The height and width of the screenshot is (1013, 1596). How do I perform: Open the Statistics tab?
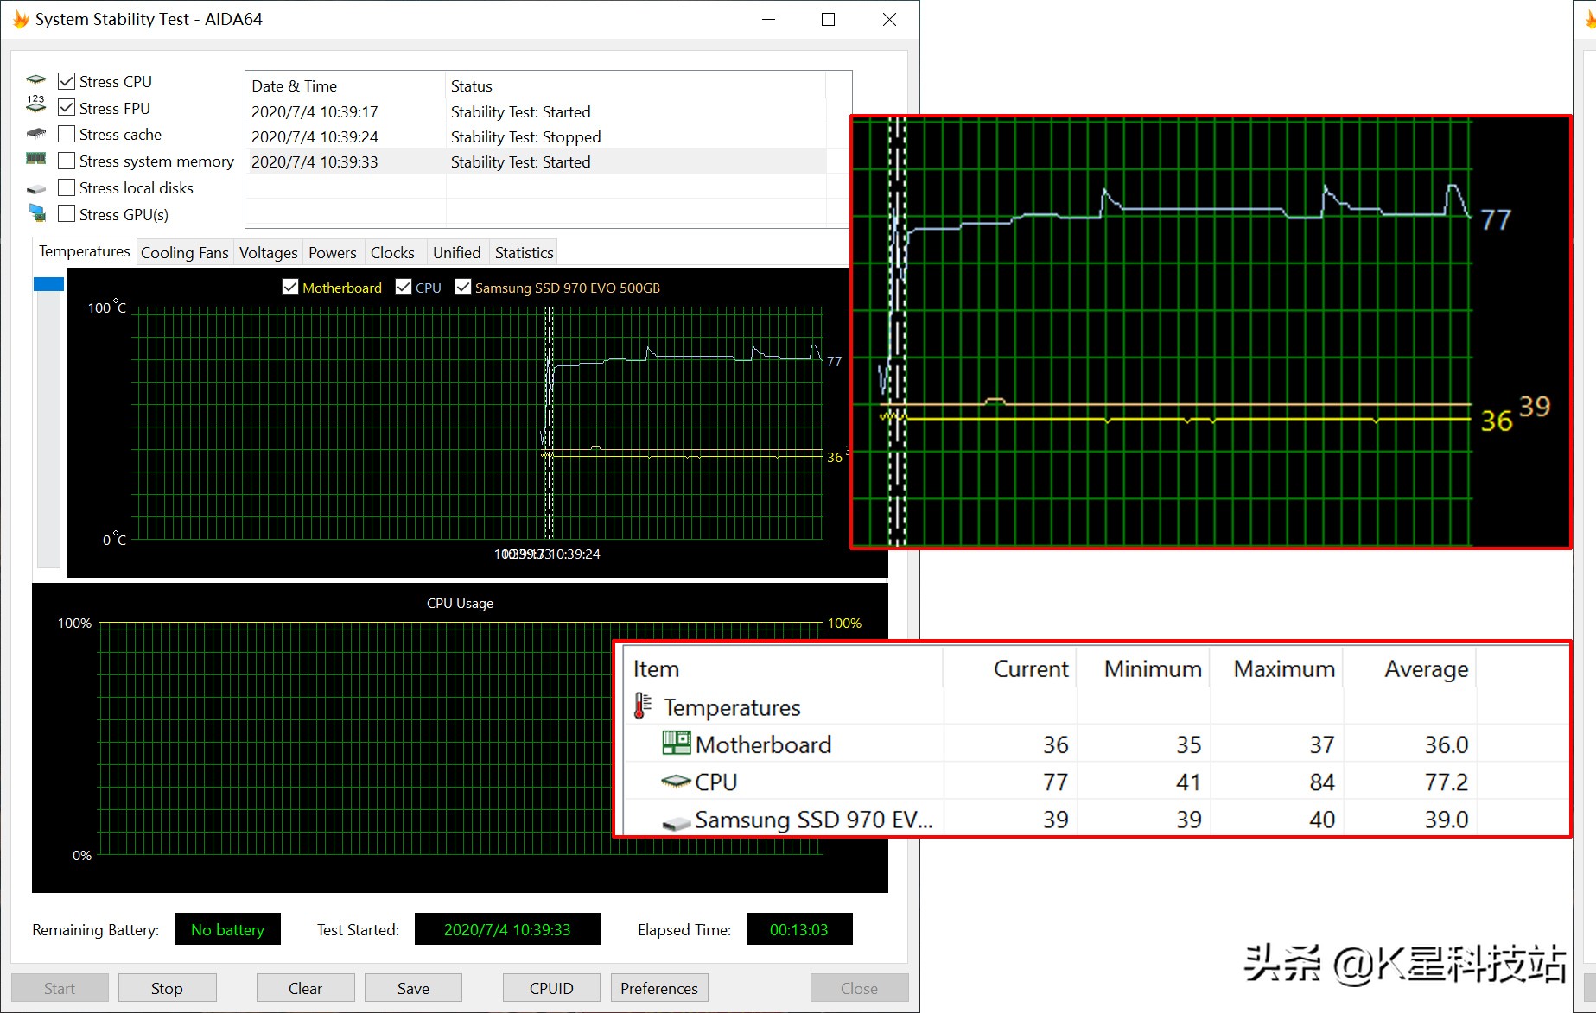pos(524,252)
